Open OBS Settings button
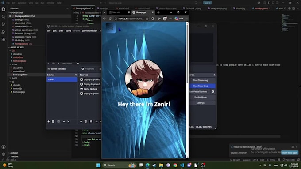Viewport: 301px width, 169px height. click(x=201, y=103)
